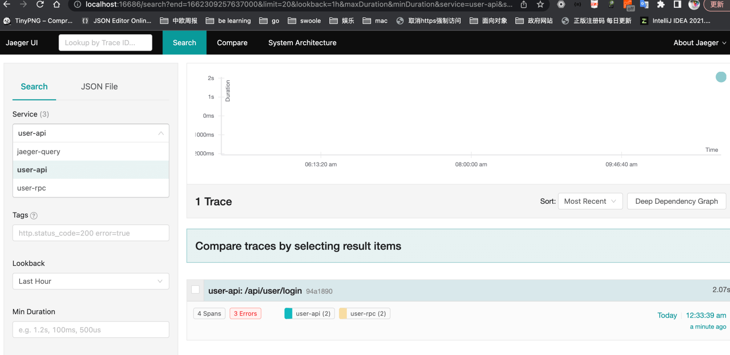
Task: Open the JSON Editor Online bookmark
Action: pos(116,20)
